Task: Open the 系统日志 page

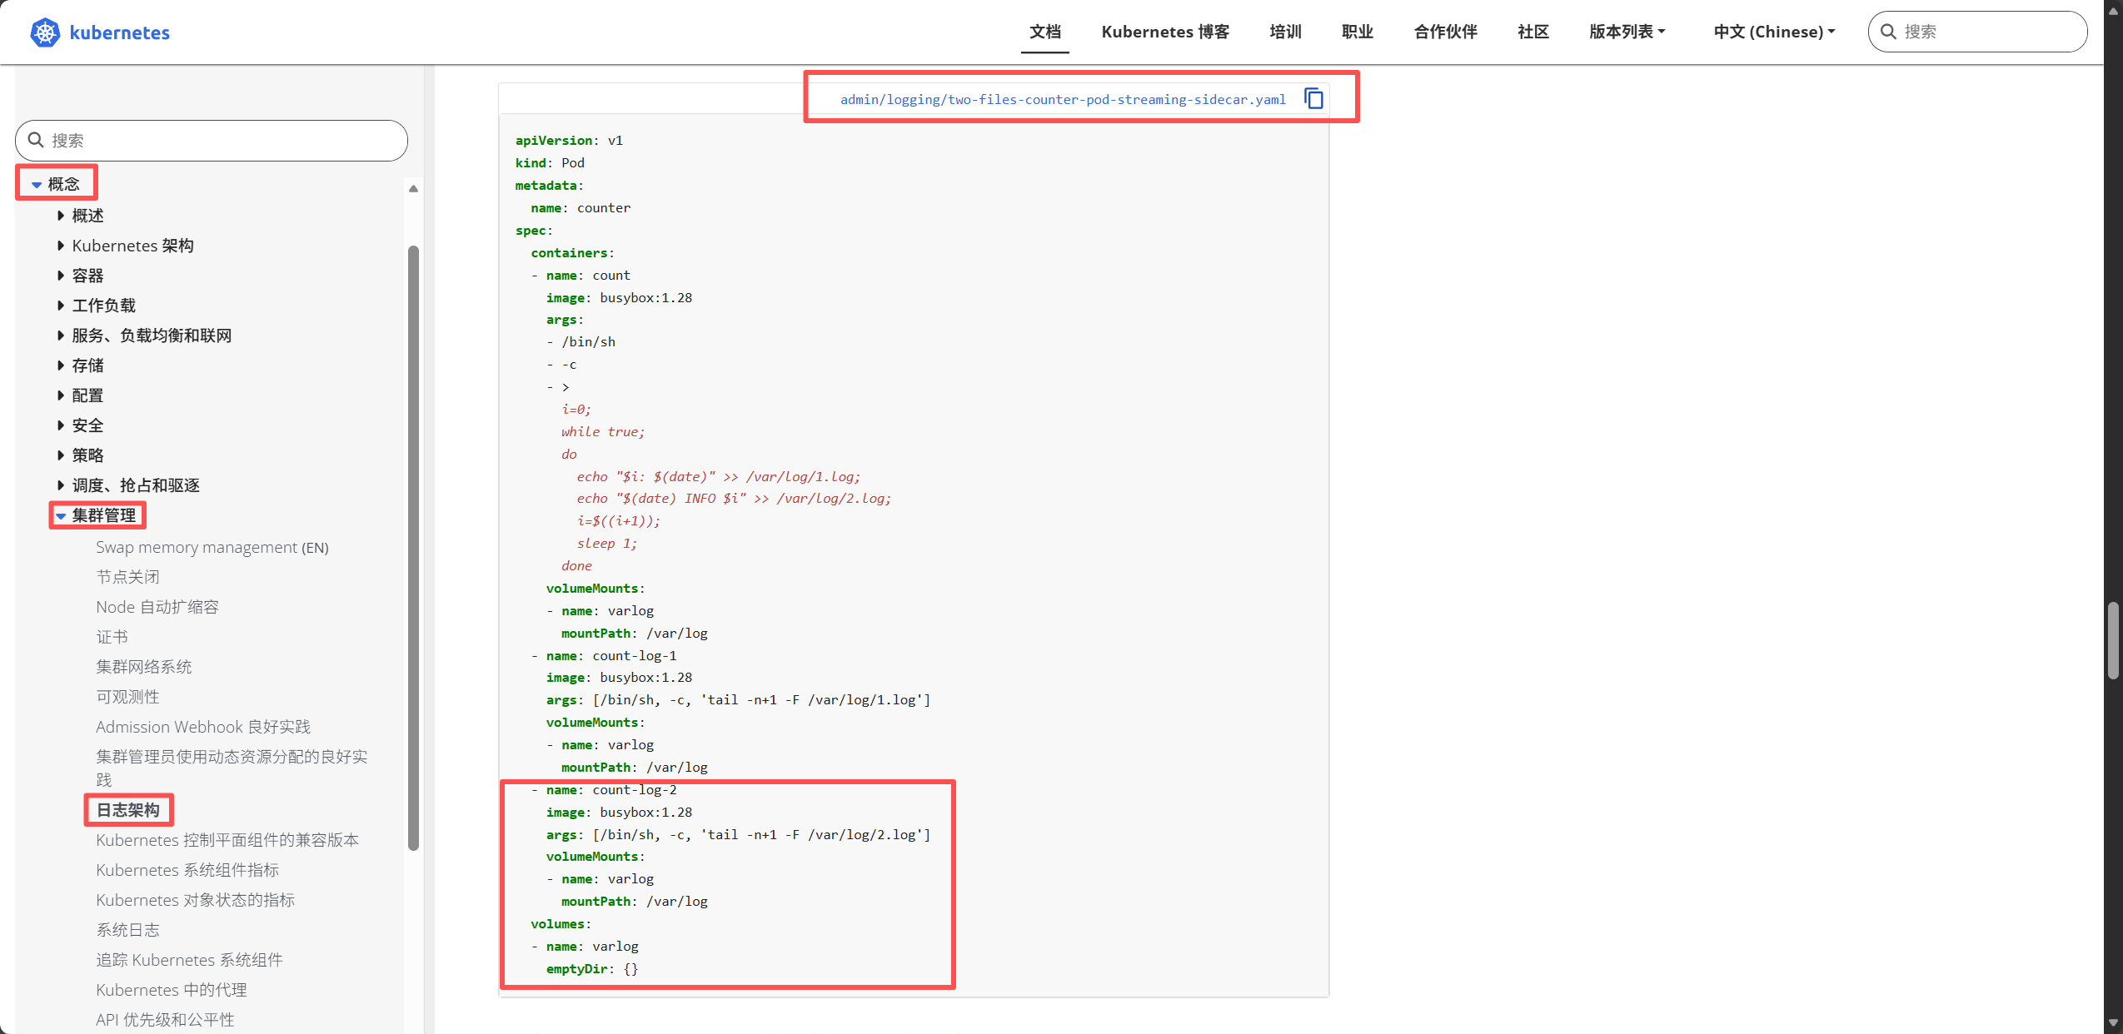Action: (127, 930)
